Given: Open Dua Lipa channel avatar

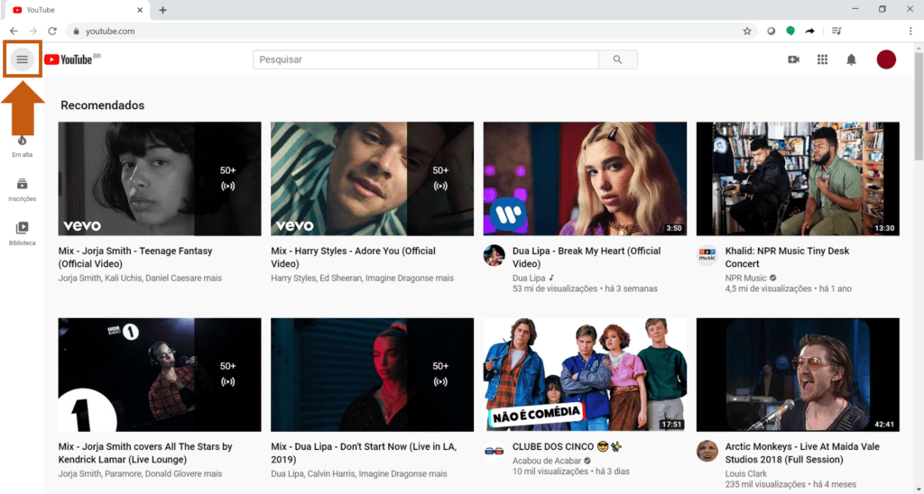Looking at the screenshot, I should 494,255.
